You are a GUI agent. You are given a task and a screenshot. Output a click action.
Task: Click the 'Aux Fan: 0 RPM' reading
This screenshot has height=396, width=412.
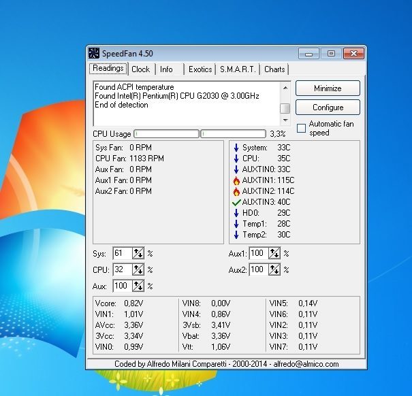tap(123, 169)
